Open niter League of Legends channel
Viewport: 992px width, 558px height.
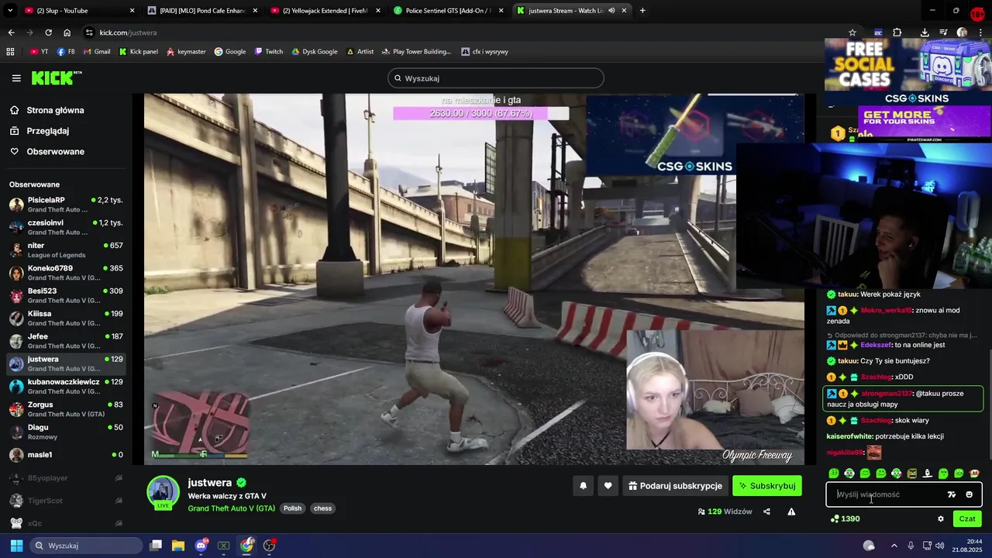coord(66,250)
